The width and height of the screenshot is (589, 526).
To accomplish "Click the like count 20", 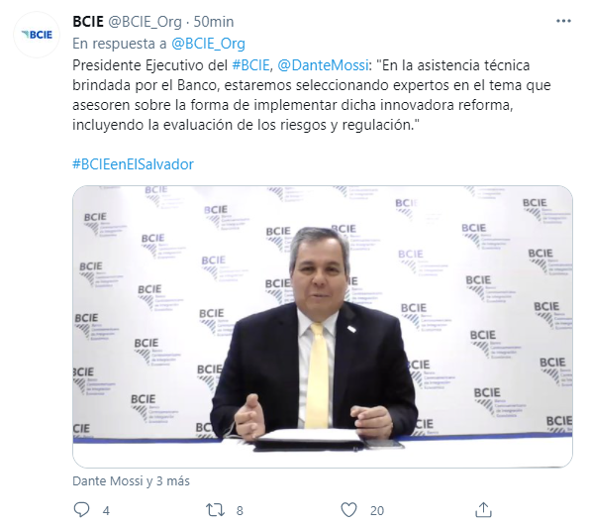I will tap(377, 510).
